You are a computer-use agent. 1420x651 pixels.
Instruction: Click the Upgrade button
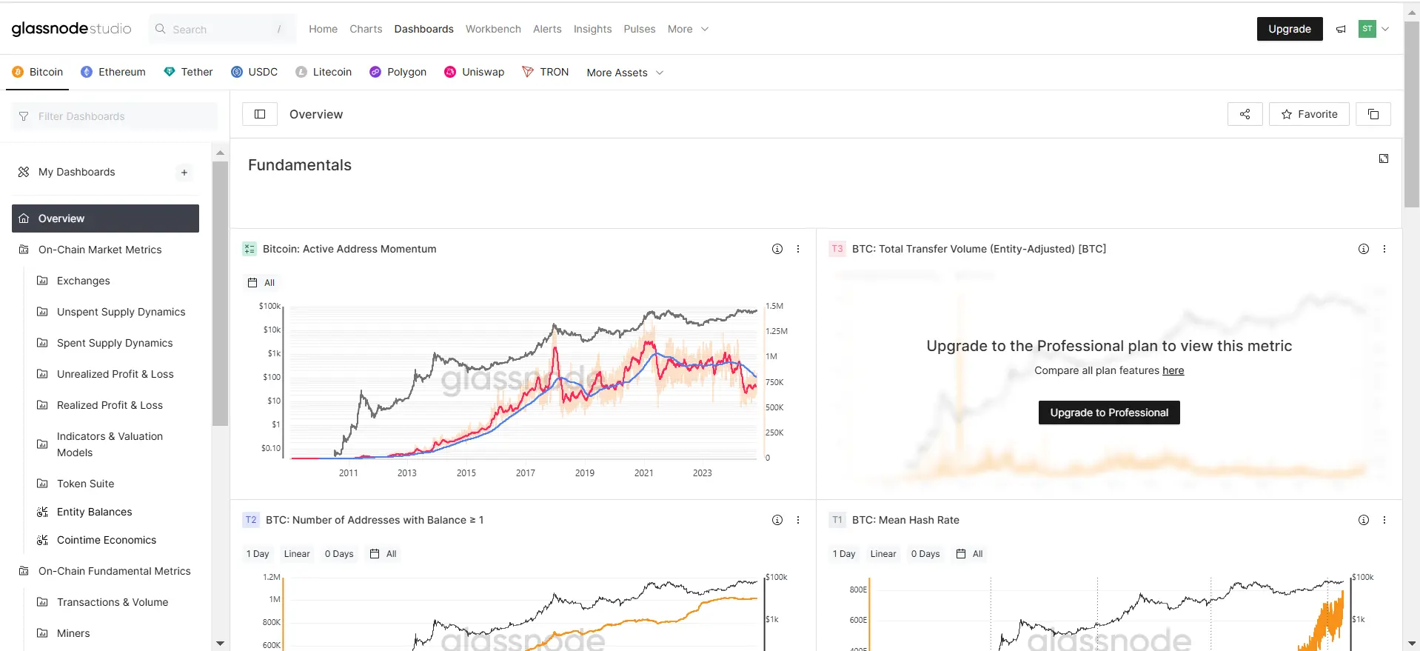click(x=1289, y=29)
